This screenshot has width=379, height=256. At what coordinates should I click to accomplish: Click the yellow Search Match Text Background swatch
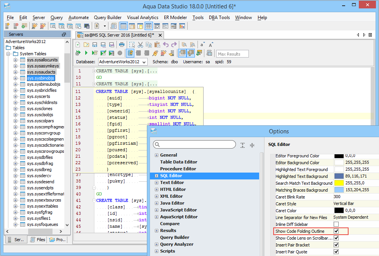tap(339, 183)
